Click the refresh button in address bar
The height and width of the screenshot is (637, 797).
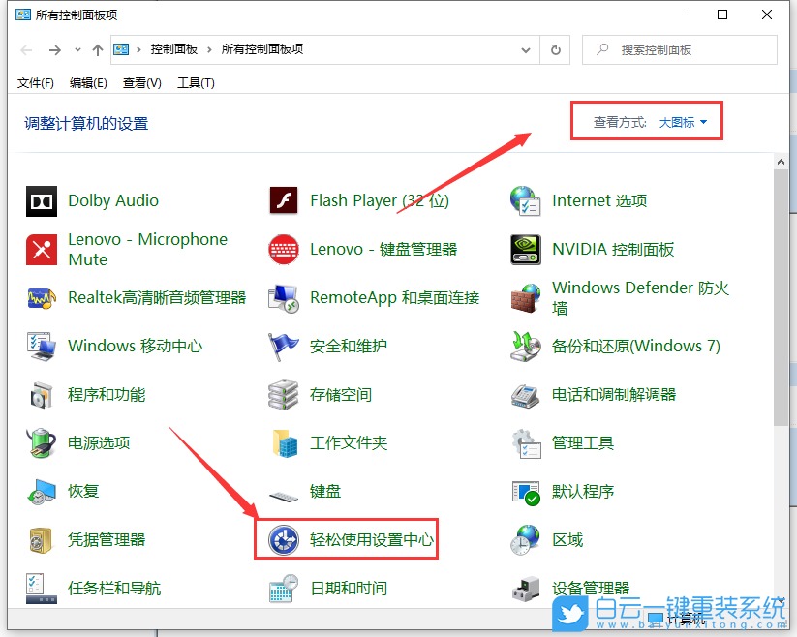point(553,49)
